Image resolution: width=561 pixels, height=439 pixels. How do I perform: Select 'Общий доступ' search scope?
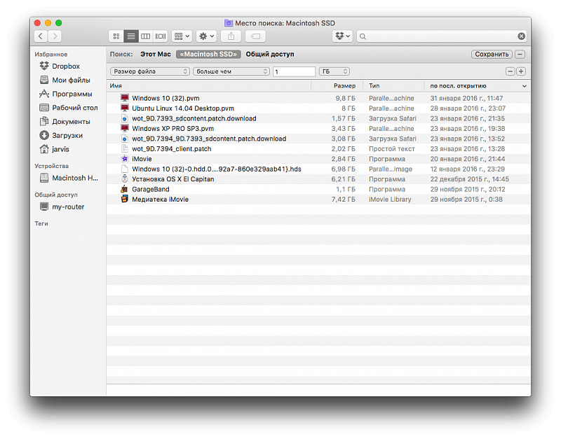tap(269, 54)
